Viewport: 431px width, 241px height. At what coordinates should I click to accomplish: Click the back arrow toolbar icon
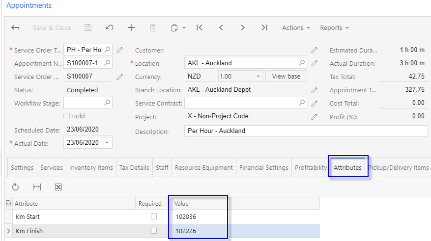15,28
